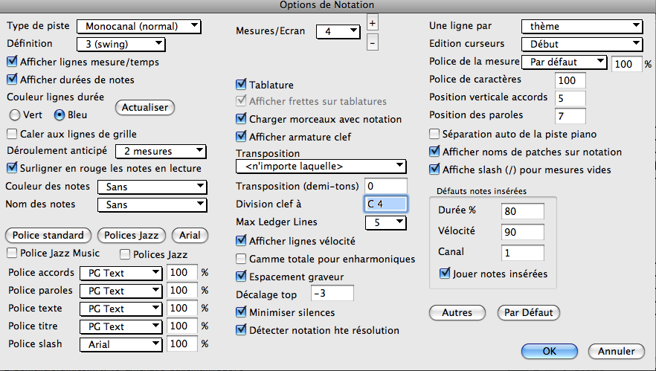Click the plus button beside Mesures/Ecran
The width and height of the screenshot is (656, 371).
pyautogui.click(x=373, y=22)
